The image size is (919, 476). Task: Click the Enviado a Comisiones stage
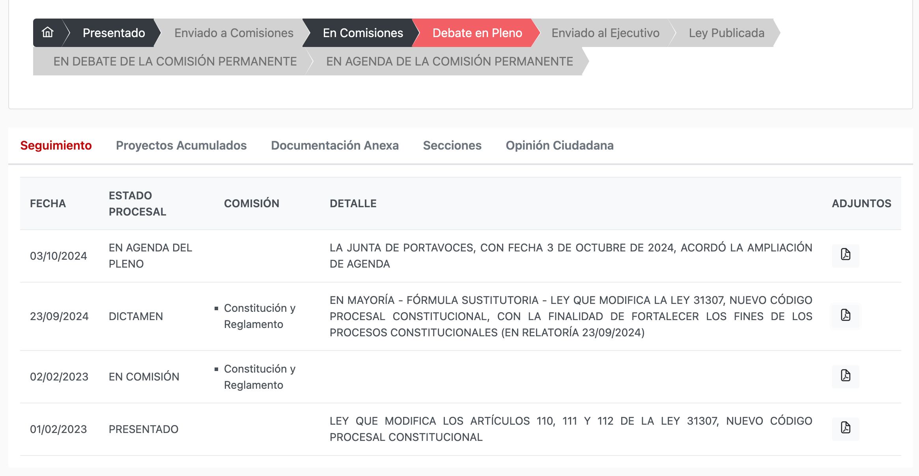233,33
